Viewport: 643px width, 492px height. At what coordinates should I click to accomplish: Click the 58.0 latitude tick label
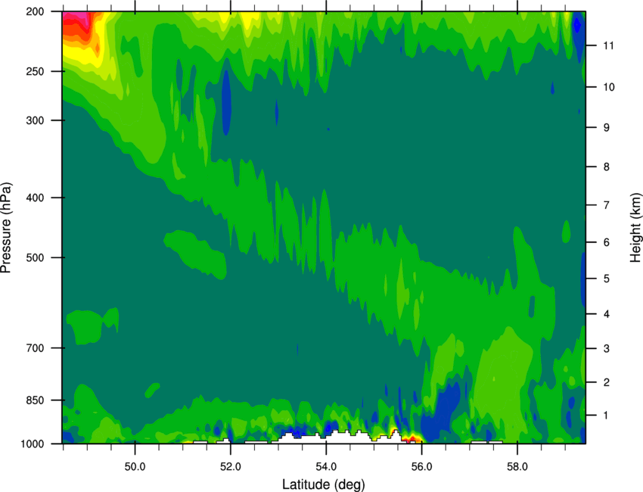(x=517, y=467)
